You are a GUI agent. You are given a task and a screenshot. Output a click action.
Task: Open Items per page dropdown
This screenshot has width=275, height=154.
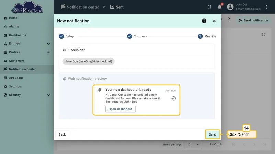193,144
